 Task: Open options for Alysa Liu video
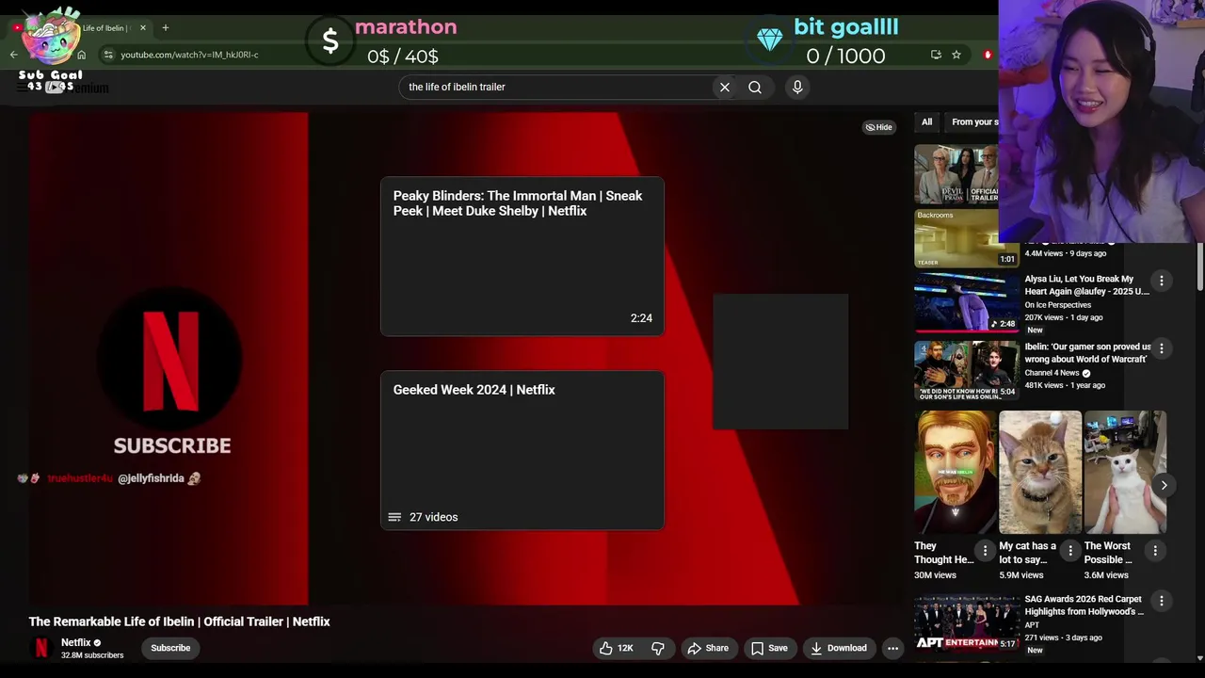point(1162,281)
